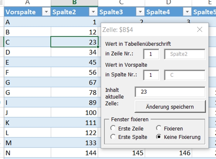216x159 pixels.
Task: Select the Vorspalte cell with letter K
Action: click(27, 122)
